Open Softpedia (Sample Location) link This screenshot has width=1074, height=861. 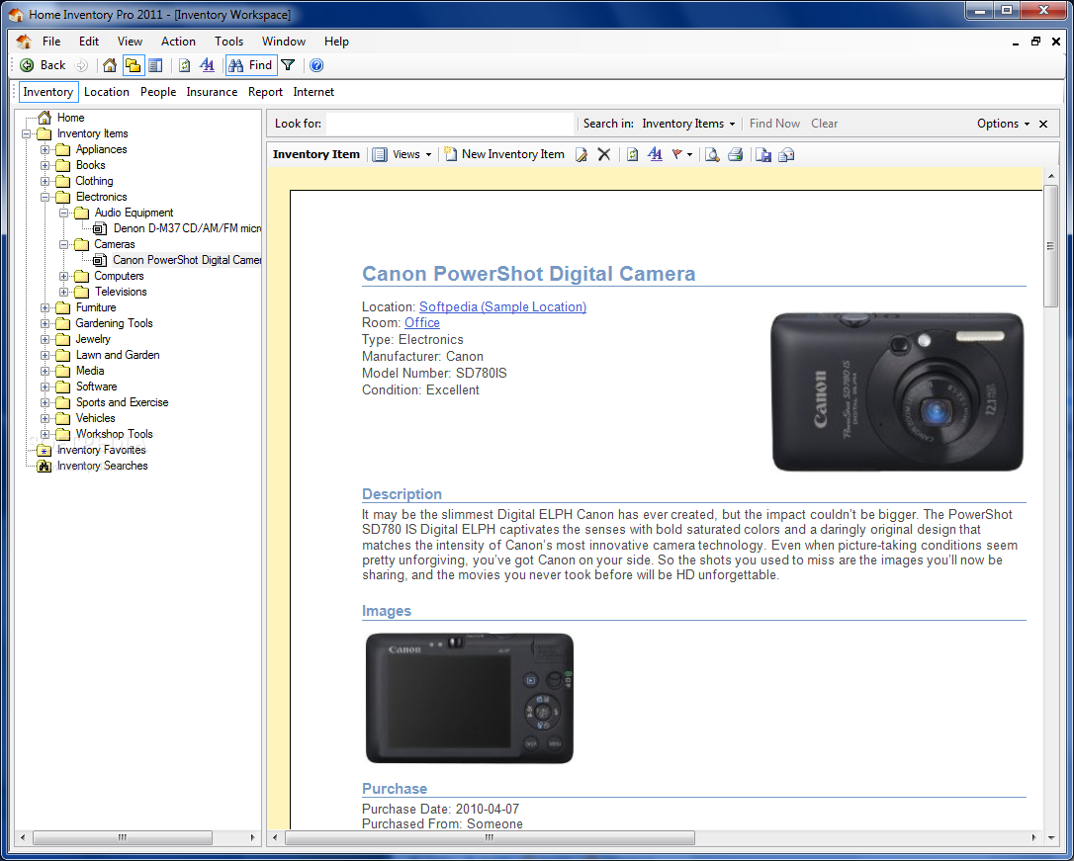pos(502,307)
